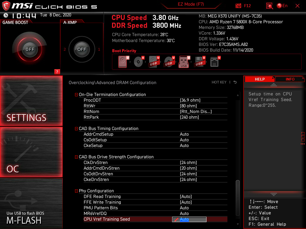This screenshot has width=306, height=229.
Task: Select MR6VrefDQ Auto value
Action: [184, 213]
